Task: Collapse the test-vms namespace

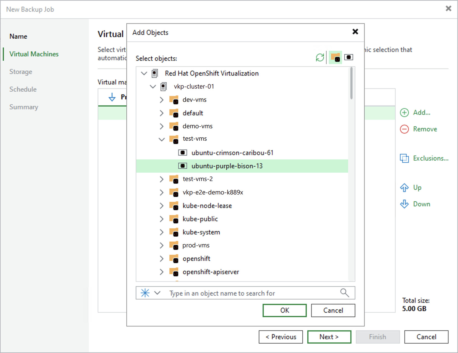Action: click(x=162, y=139)
